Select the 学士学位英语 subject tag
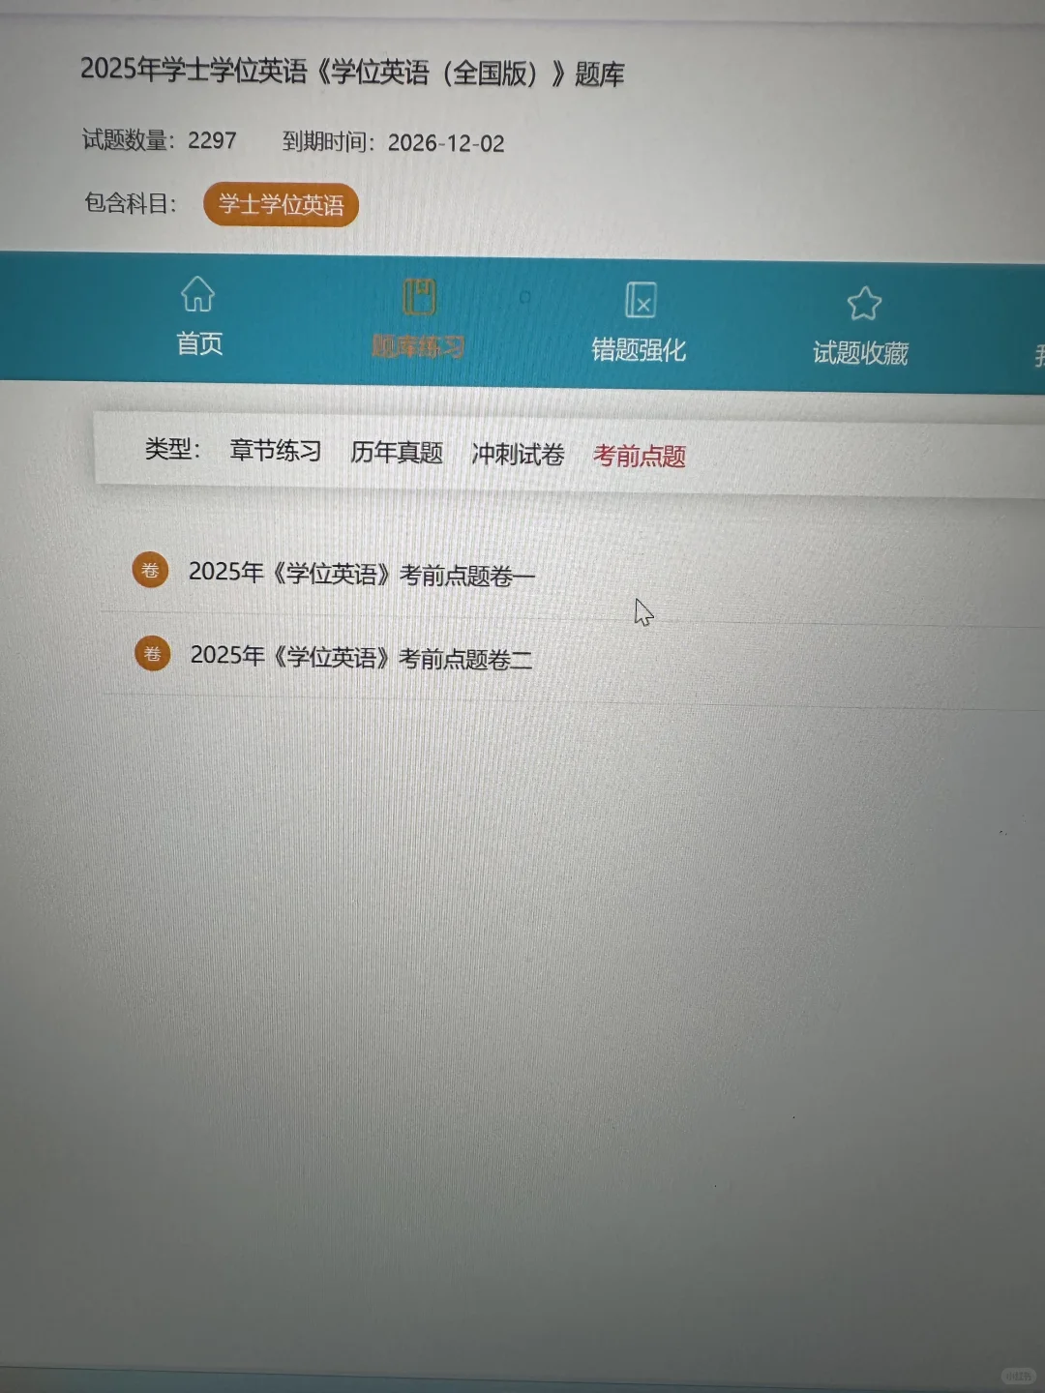The width and height of the screenshot is (1045, 1393). 281,205
